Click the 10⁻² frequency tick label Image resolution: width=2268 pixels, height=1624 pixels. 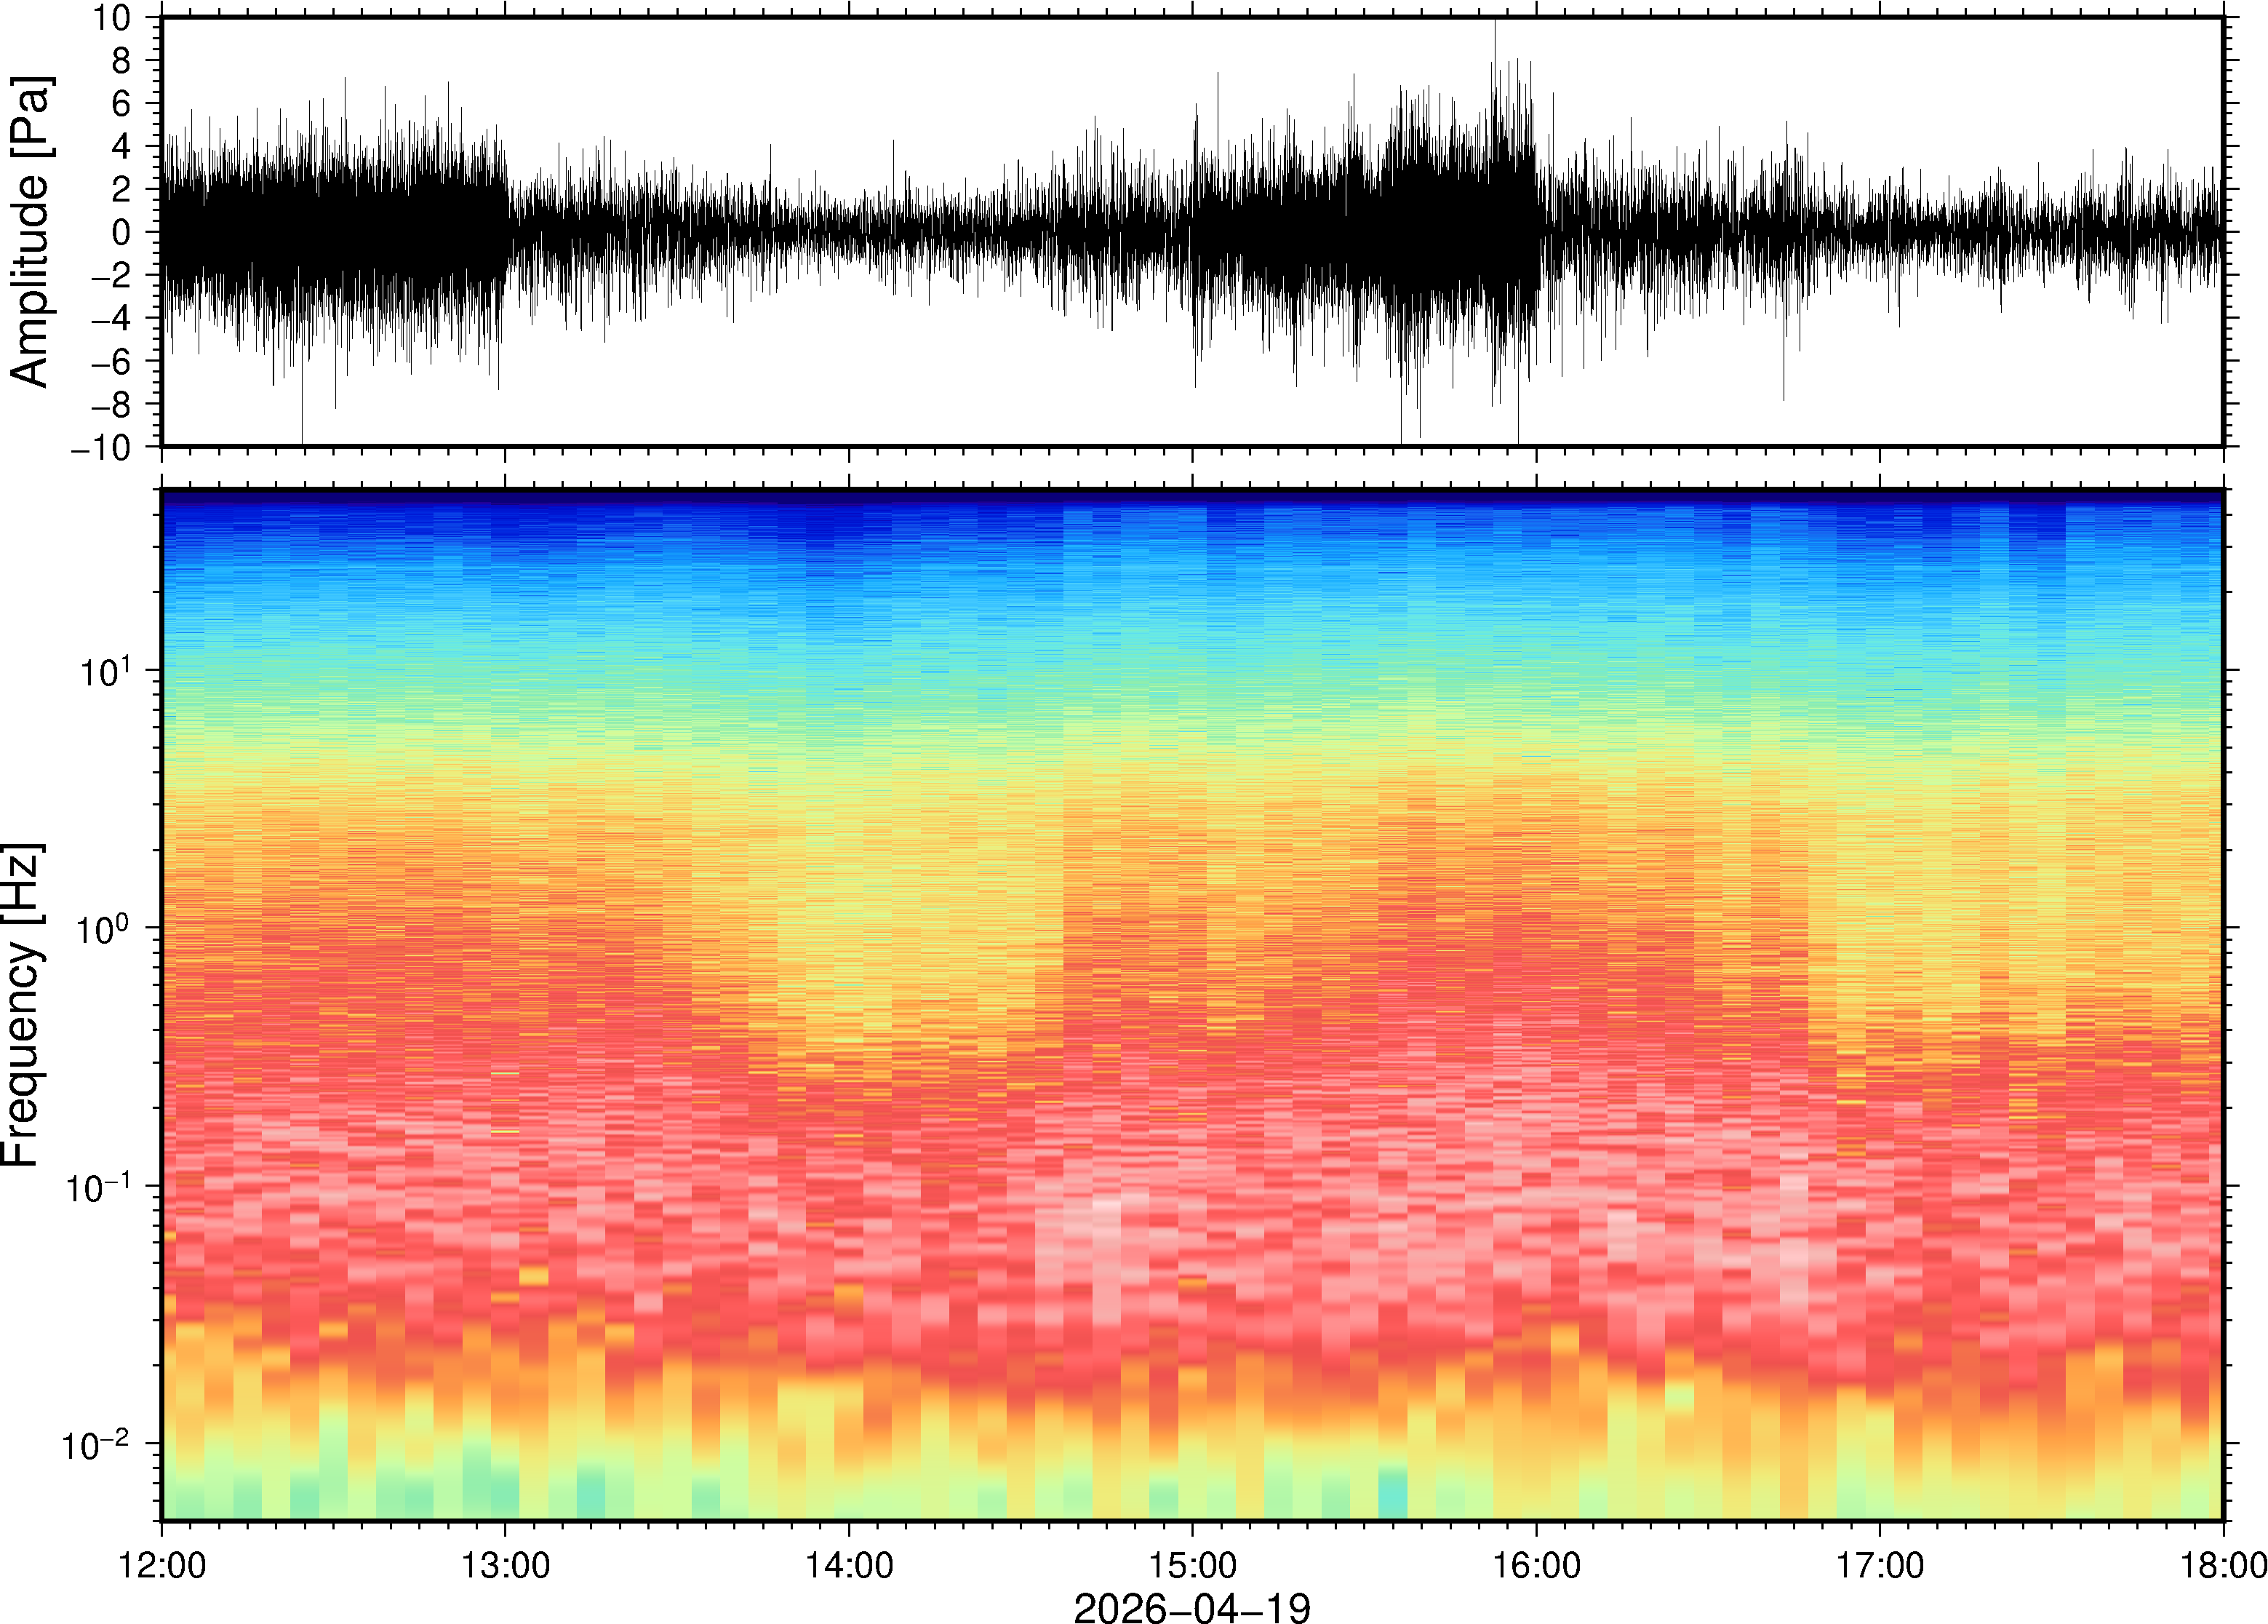[98, 1444]
